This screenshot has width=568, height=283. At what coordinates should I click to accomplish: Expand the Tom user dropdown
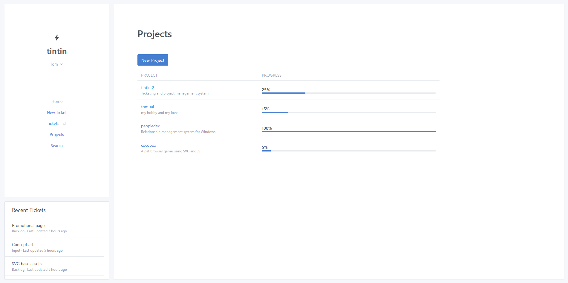[x=56, y=64]
